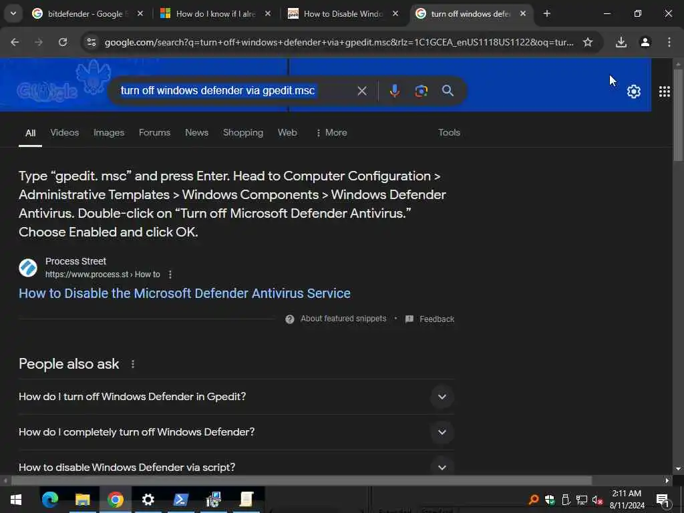Open notepad document icon in taskbar
Screen dimensions: 684x513
tap(246, 500)
